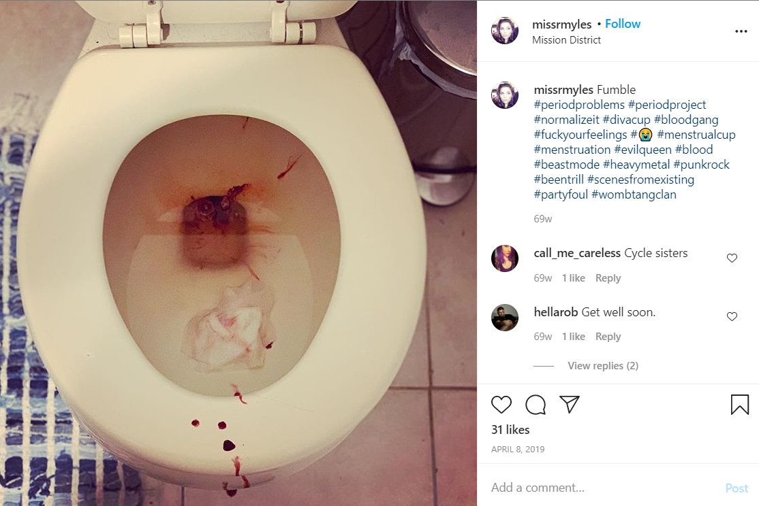Save post with bookmark icon
The width and height of the screenshot is (759, 506).
click(740, 405)
